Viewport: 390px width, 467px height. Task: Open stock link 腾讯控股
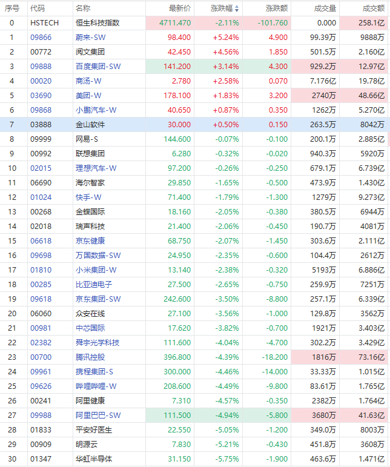click(x=90, y=357)
